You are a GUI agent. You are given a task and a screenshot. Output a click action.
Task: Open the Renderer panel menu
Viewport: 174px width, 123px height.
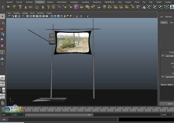41,13
